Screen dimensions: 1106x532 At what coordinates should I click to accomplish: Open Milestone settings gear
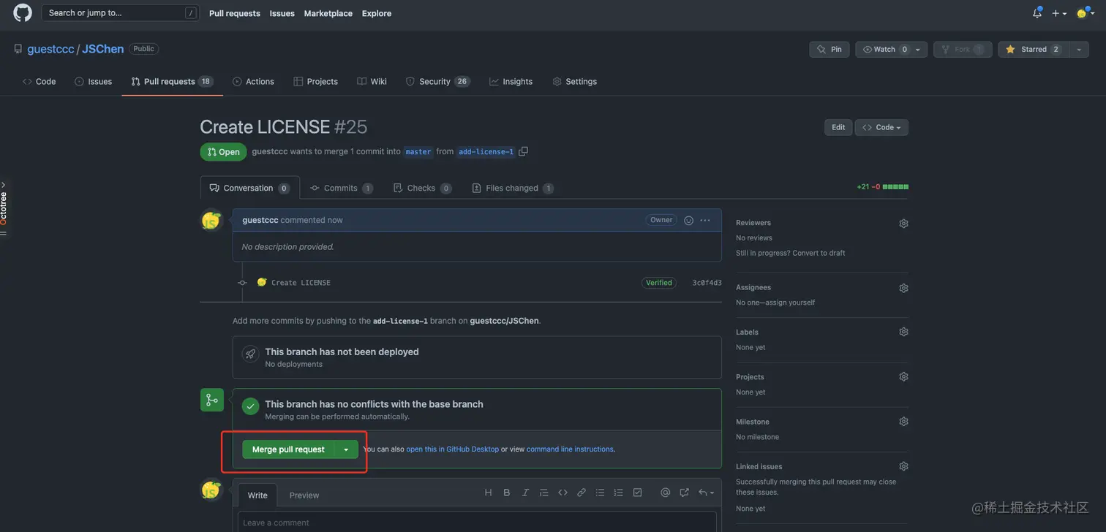[903, 422]
